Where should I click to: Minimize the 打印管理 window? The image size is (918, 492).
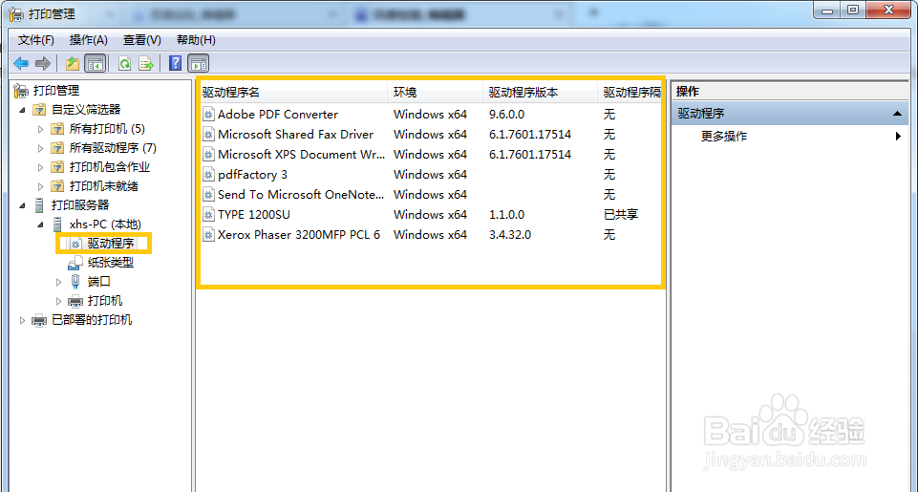click(827, 10)
